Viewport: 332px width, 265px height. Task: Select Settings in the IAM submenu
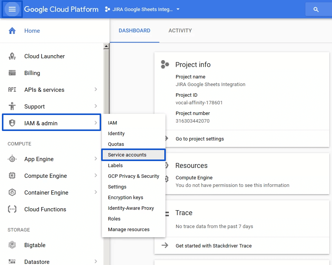click(x=133, y=187)
